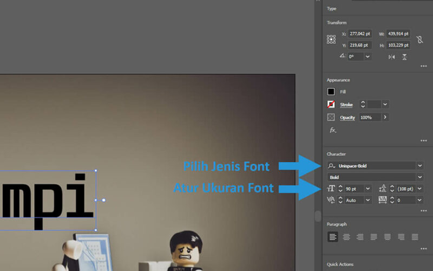Adjust the leading stepper

(392, 189)
